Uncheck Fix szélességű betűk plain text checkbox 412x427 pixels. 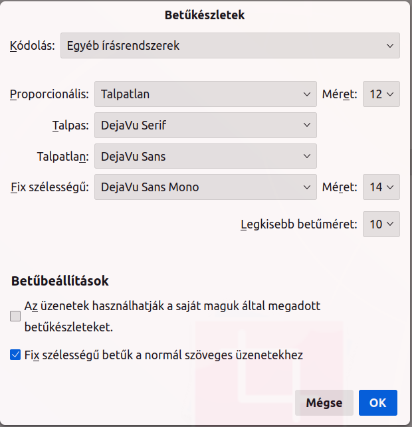(x=15, y=355)
